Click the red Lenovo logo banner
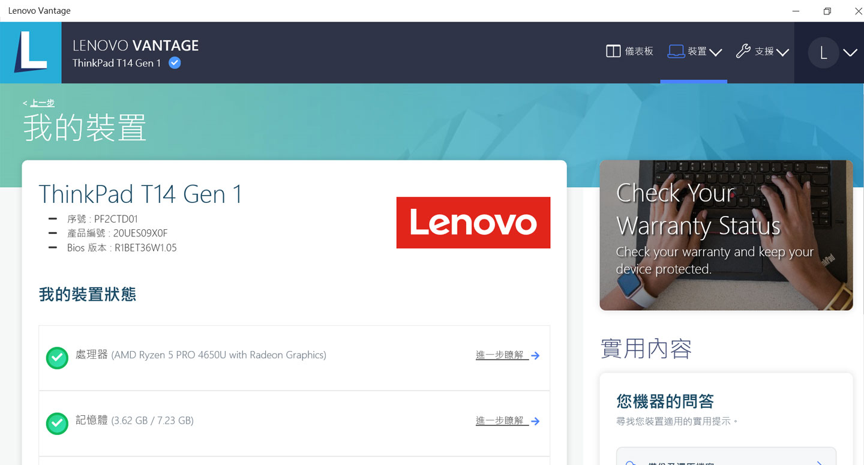 [x=473, y=223]
